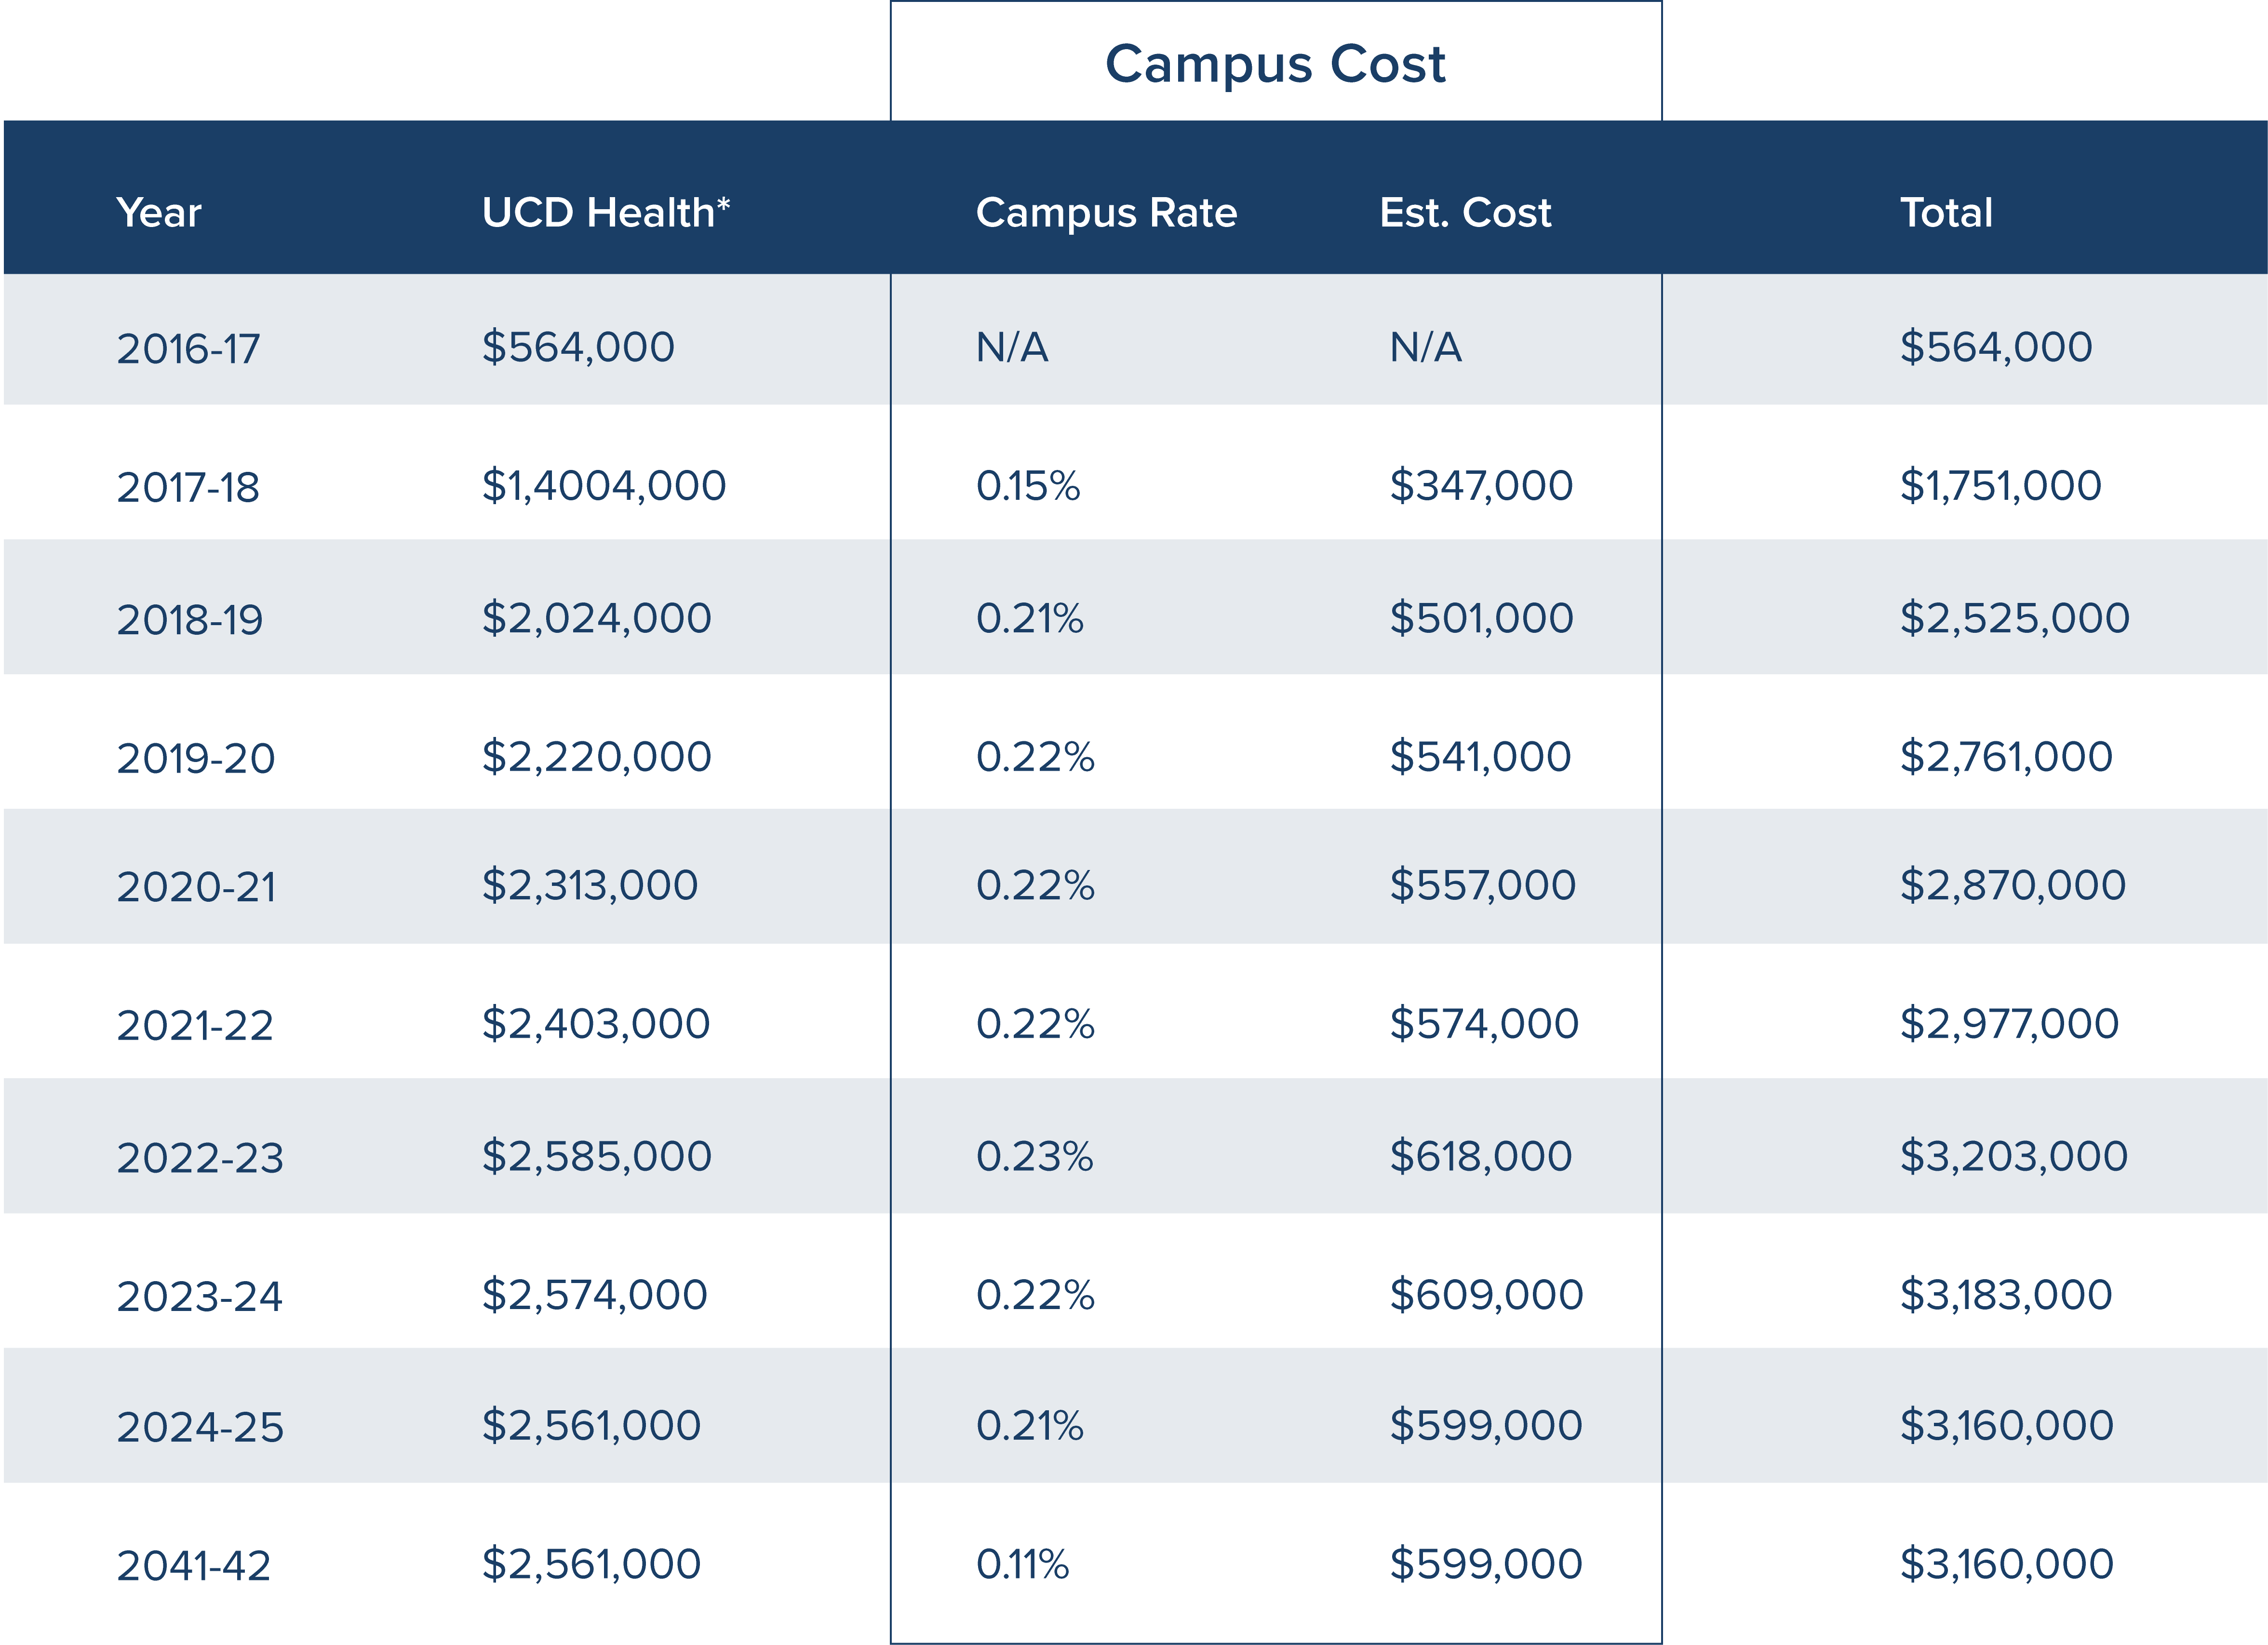Select the 0.11% campus rate cell

(x=1022, y=1564)
